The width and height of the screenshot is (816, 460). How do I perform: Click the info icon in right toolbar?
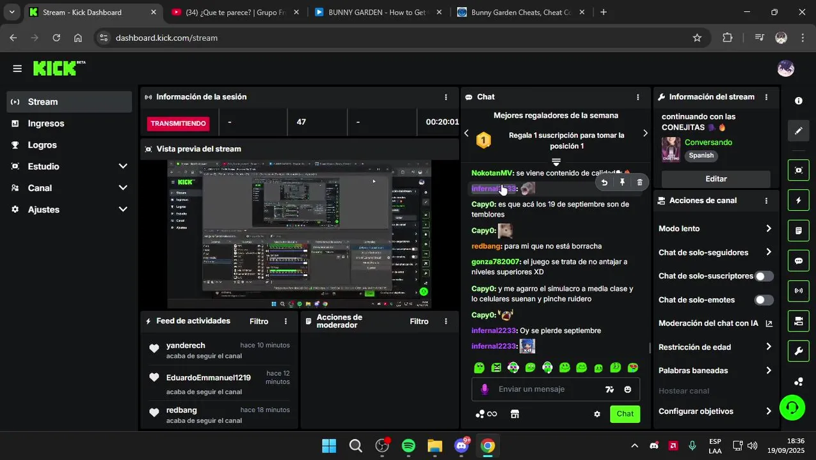(799, 101)
